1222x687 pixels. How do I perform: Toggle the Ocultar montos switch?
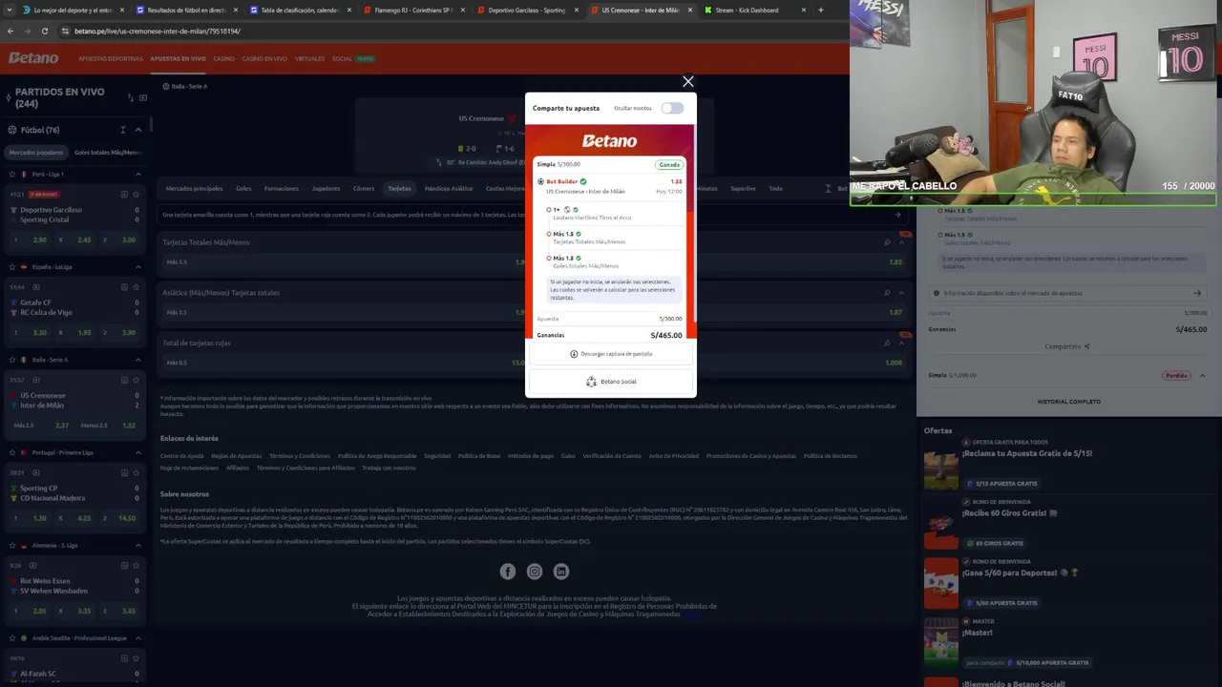[x=672, y=109]
